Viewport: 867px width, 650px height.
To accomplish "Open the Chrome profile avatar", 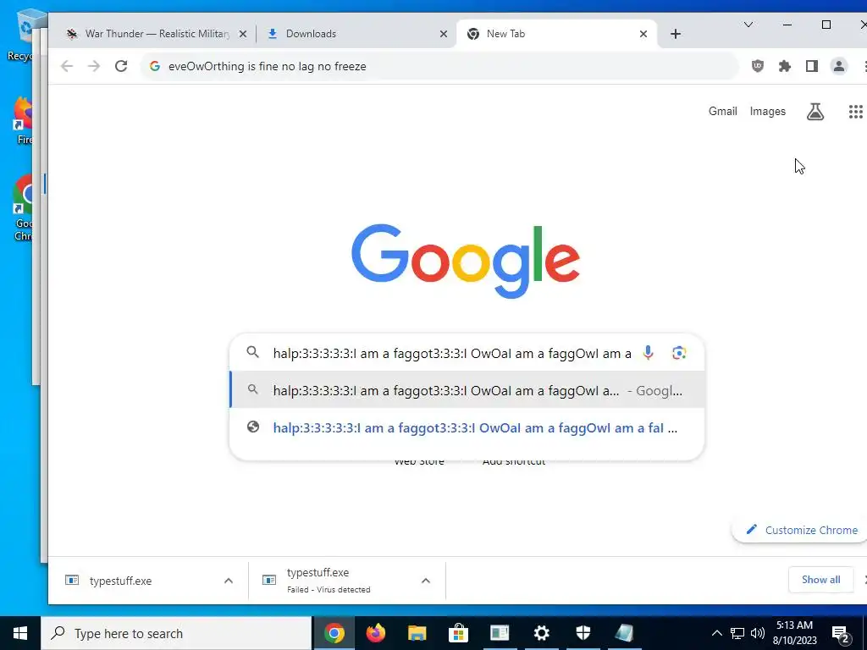I will point(839,66).
